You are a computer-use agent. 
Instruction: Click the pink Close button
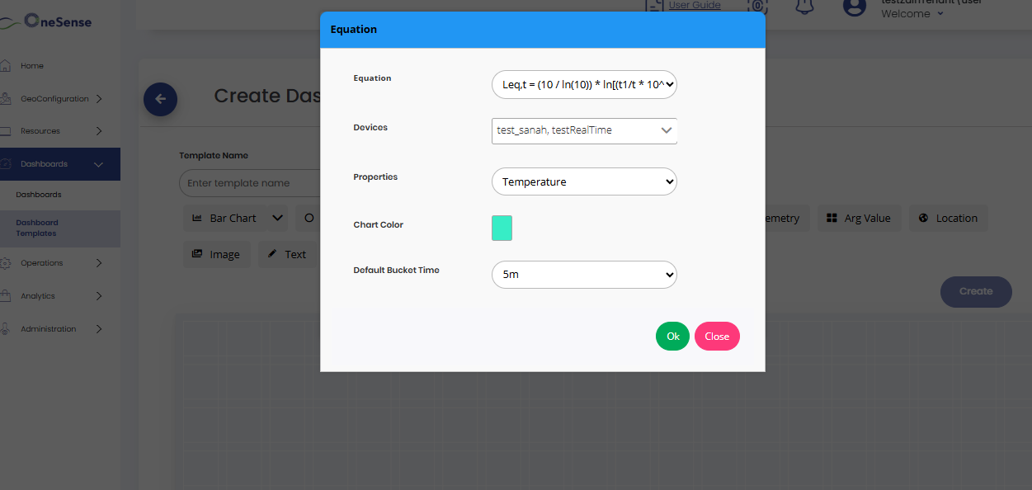click(x=717, y=337)
